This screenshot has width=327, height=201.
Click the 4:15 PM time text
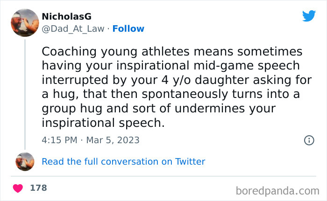58,140
